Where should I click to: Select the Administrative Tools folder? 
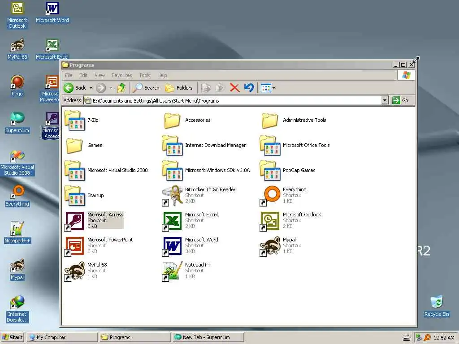294,120
